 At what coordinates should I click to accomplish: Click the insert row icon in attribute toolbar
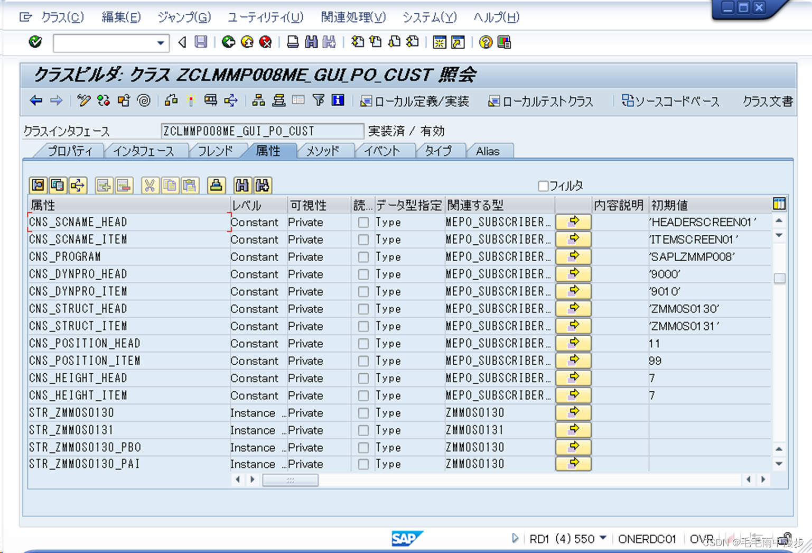[104, 185]
